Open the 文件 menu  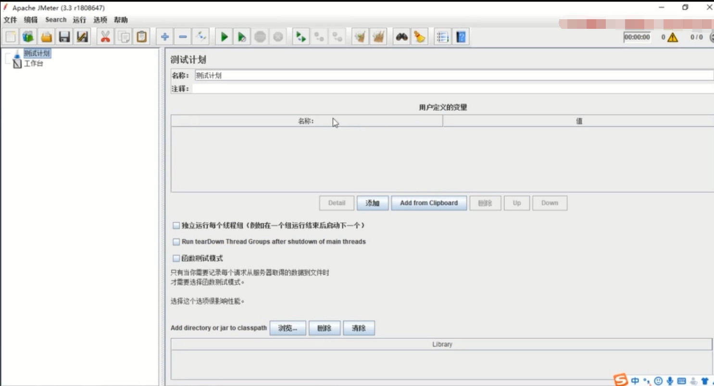[x=10, y=20]
